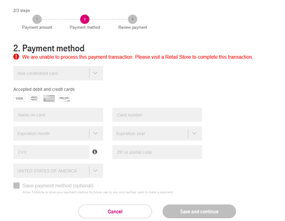The height and width of the screenshot is (221, 285).
Task: Select step 2 Payment method circle
Action: click(x=85, y=19)
